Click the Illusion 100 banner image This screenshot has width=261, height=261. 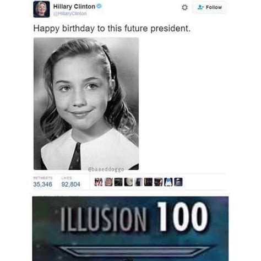click(x=130, y=229)
